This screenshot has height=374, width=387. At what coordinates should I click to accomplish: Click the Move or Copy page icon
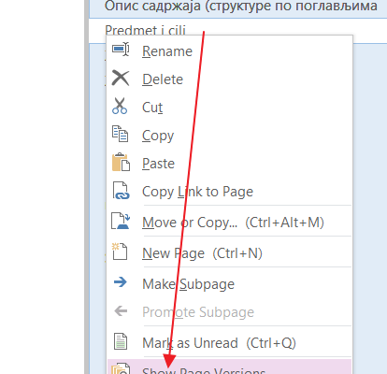tap(121, 221)
